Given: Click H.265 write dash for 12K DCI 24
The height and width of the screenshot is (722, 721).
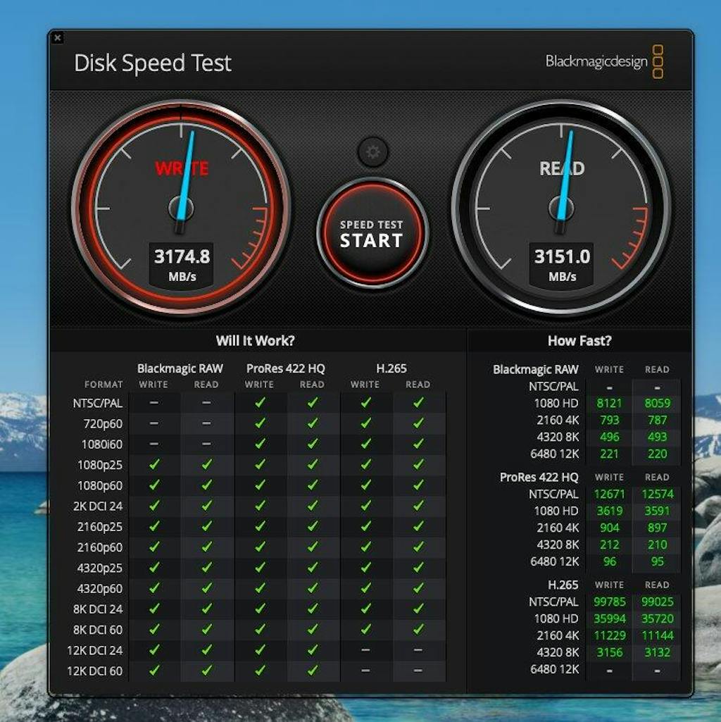Looking at the screenshot, I should coord(365,650).
